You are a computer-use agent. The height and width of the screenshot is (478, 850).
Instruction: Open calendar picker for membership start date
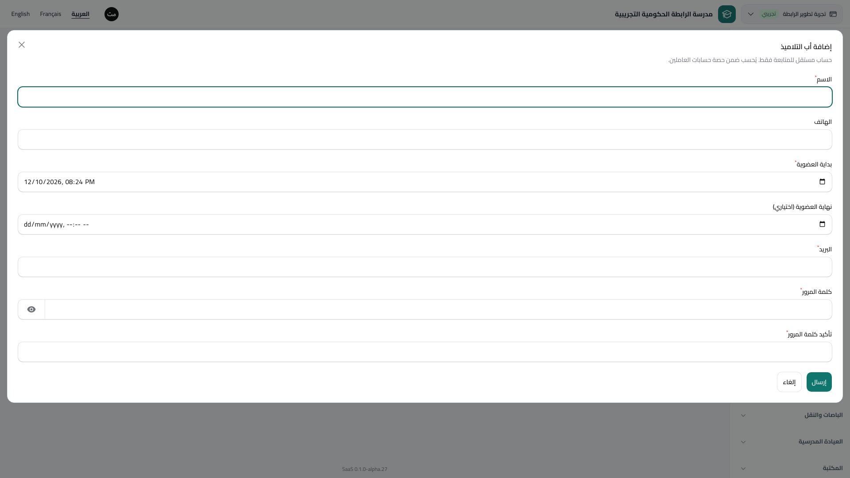tap(822, 182)
